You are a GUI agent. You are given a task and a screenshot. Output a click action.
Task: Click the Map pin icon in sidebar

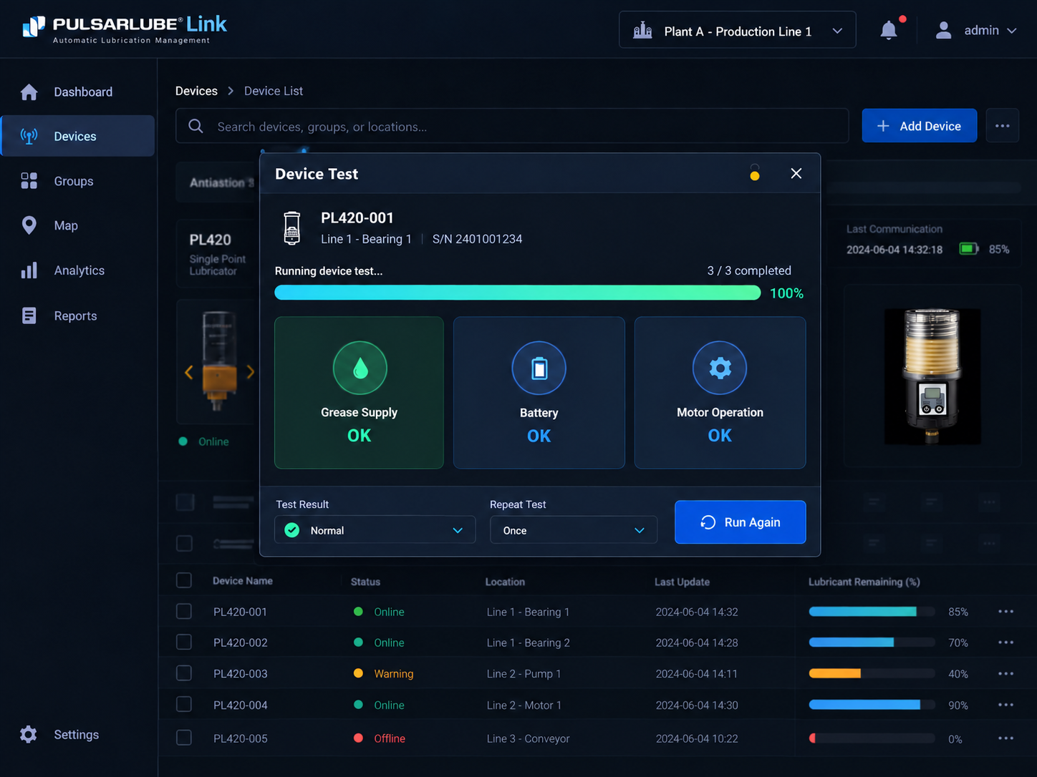29,225
